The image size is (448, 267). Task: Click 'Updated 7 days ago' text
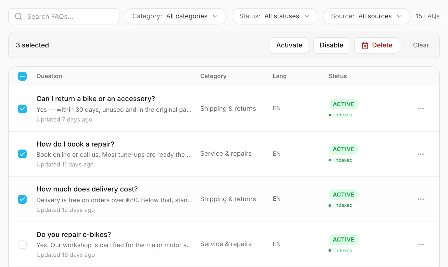pyautogui.click(x=64, y=119)
